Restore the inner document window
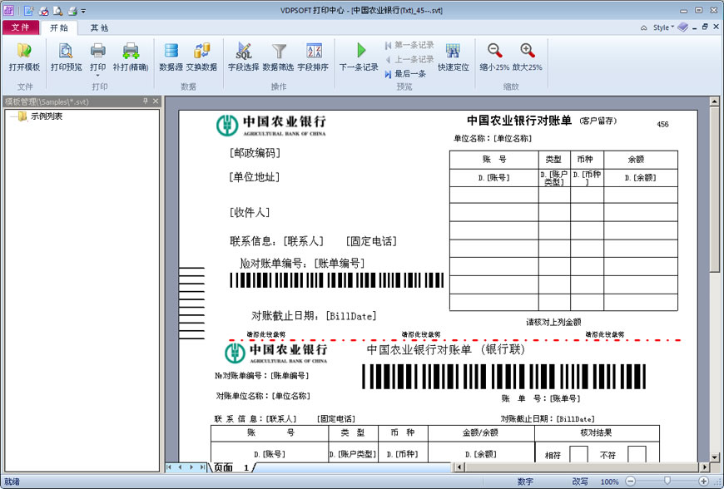 [705, 27]
